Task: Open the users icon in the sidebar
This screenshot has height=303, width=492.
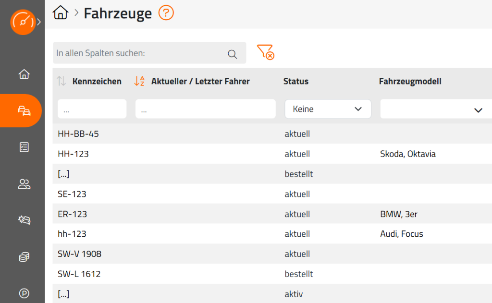Action: coord(24,184)
